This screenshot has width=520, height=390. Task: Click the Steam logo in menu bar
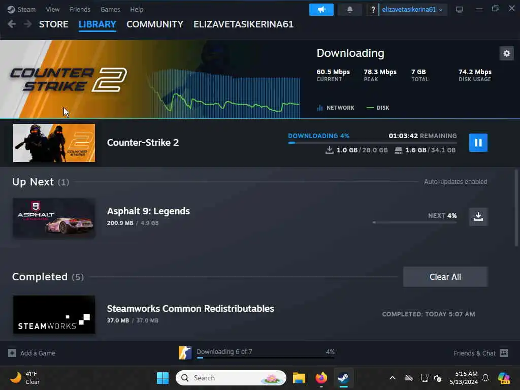(x=11, y=9)
